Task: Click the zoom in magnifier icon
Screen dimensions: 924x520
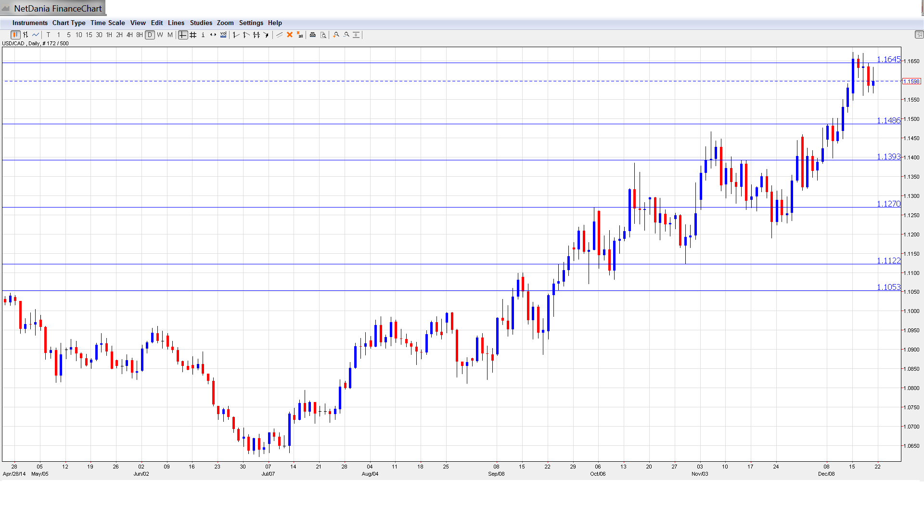Action: [x=336, y=35]
